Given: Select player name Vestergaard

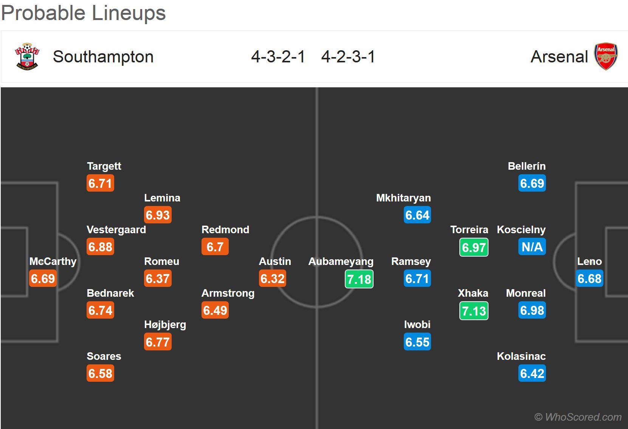Looking at the screenshot, I should (x=116, y=230).
